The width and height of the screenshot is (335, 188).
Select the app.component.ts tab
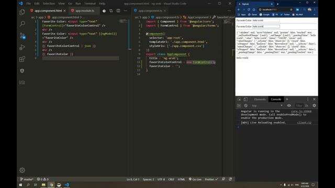pyautogui.click(x=150, y=10)
